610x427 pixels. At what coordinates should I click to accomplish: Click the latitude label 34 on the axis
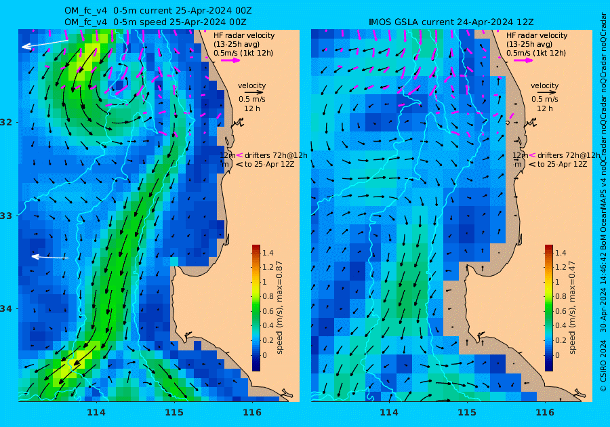click(6, 309)
